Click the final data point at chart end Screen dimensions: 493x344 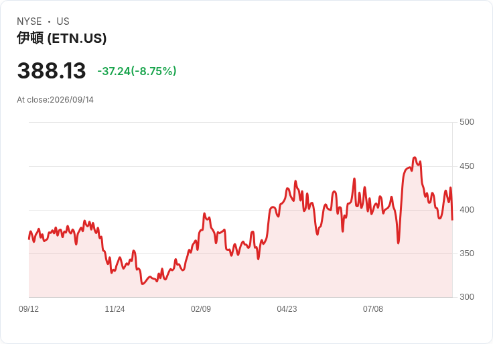452,219
